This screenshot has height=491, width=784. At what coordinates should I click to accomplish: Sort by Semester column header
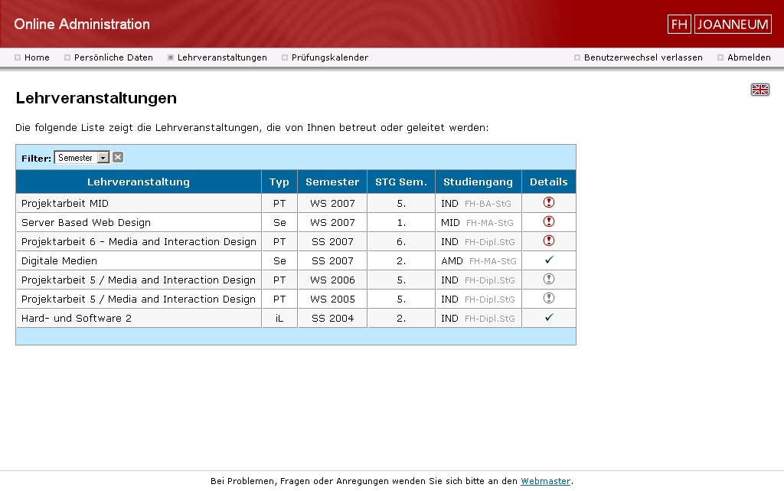[332, 182]
